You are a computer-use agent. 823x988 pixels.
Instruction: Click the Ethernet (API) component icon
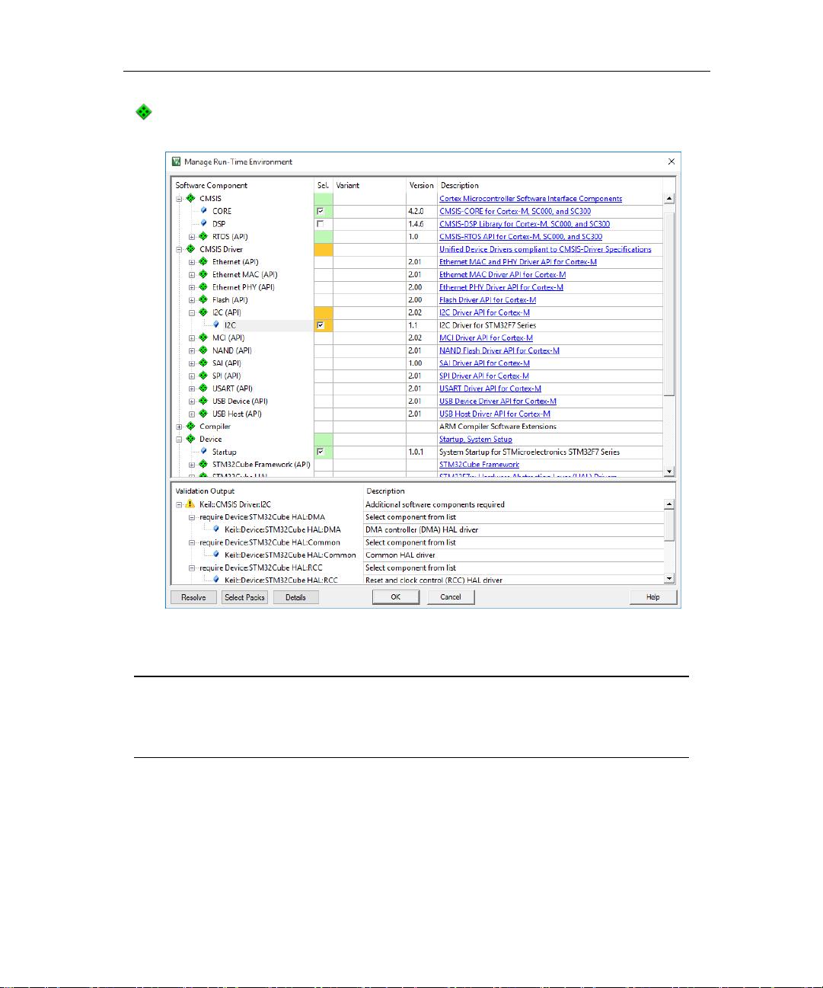tap(202, 261)
